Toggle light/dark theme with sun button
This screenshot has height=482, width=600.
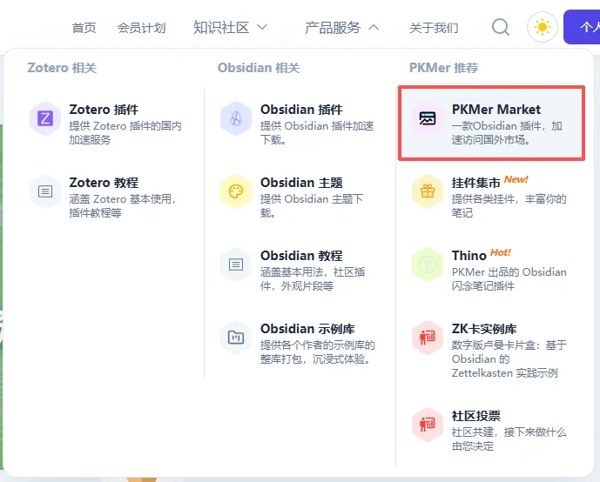tap(543, 27)
